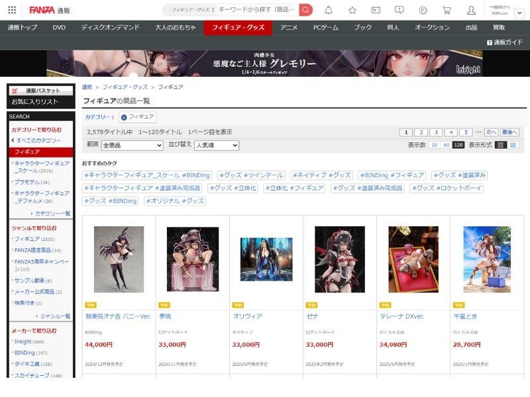Open the 範囲 全商品 dropdown
This screenshot has width=530, height=397.
pos(132,146)
